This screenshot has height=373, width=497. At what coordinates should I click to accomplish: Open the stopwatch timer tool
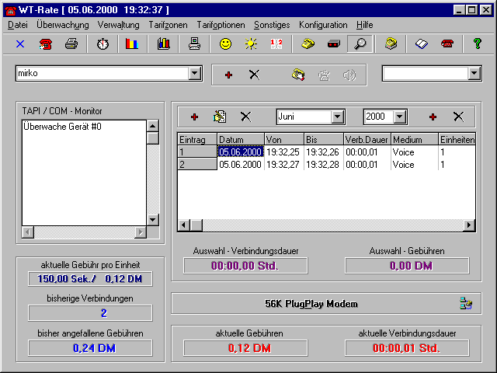[x=103, y=44]
